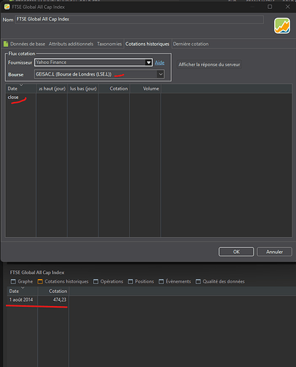Select the 1 août 2014 row
This screenshot has width=296, height=367.
point(37,299)
